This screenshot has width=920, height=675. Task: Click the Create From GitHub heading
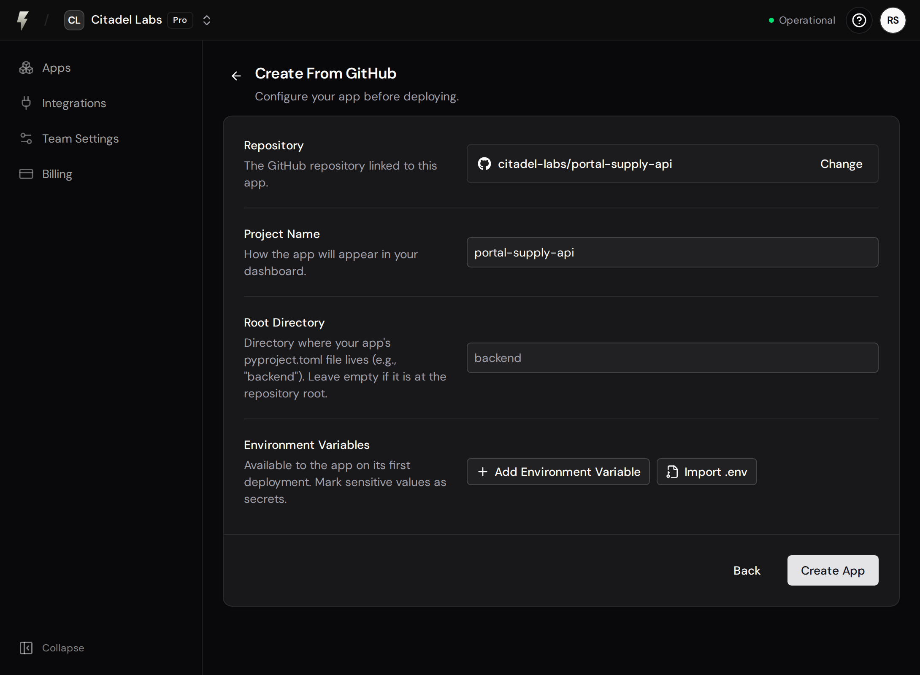325,73
